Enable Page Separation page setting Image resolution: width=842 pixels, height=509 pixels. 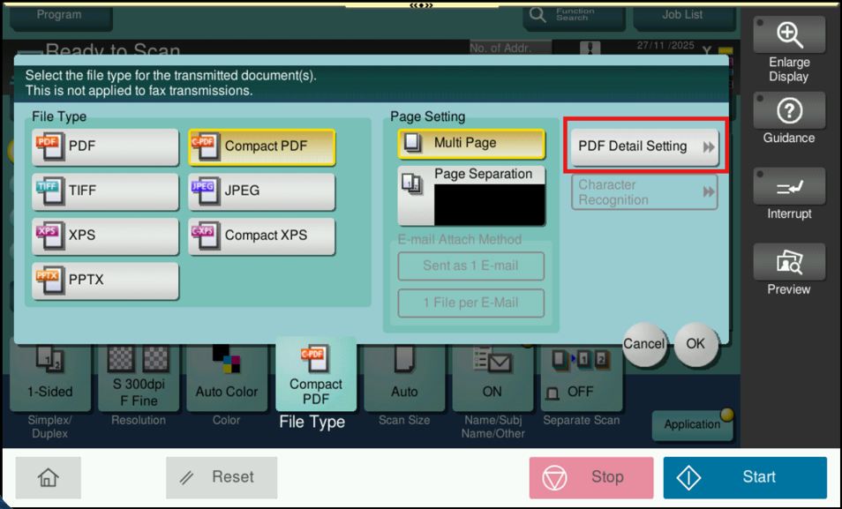pos(471,195)
